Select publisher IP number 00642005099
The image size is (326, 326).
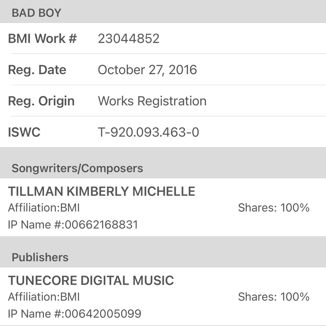103,314
